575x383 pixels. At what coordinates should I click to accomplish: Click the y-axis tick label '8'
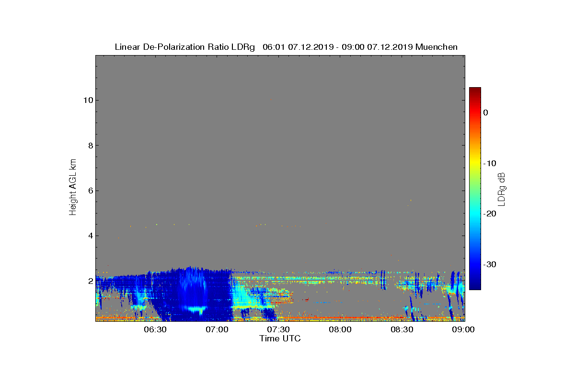pos(90,146)
